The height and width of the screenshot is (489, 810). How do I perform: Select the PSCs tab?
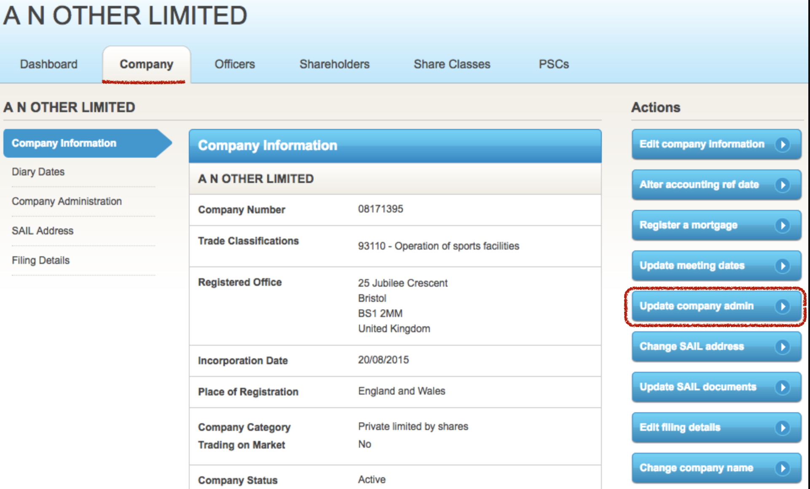coord(554,64)
